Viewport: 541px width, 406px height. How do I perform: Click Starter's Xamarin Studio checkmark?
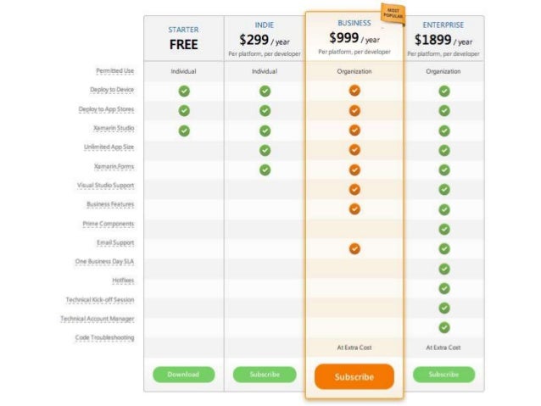click(184, 131)
